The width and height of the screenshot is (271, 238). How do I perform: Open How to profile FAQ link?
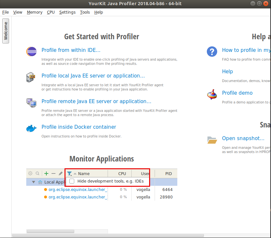pyautogui.click(x=246, y=50)
